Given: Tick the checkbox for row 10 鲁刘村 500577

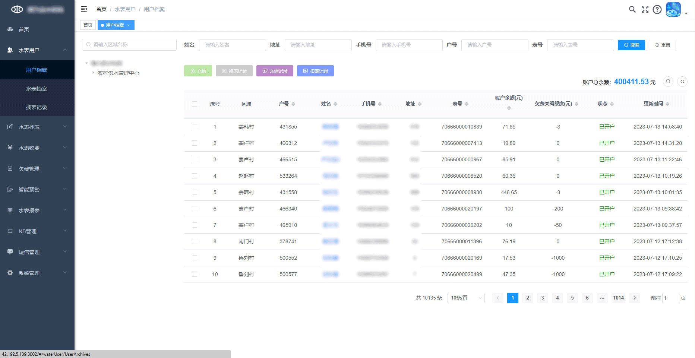Looking at the screenshot, I should click(x=195, y=274).
